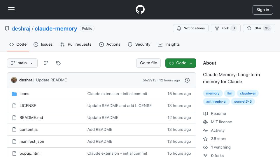Viewport: 280px width, 157px height.
Task: Open the deshraj owner profile link
Action: coord(21,28)
